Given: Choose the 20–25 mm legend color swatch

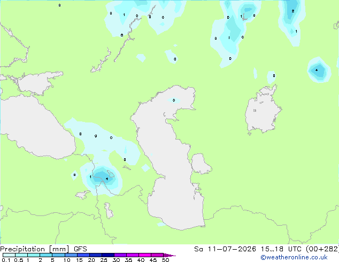Looking at the screenshot, I should pyautogui.click(x=95, y=255).
